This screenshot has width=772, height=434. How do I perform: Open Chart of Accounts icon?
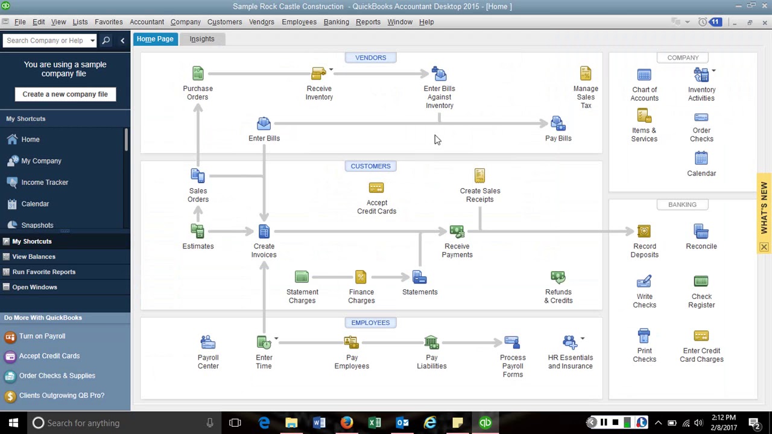pos(644,75)
